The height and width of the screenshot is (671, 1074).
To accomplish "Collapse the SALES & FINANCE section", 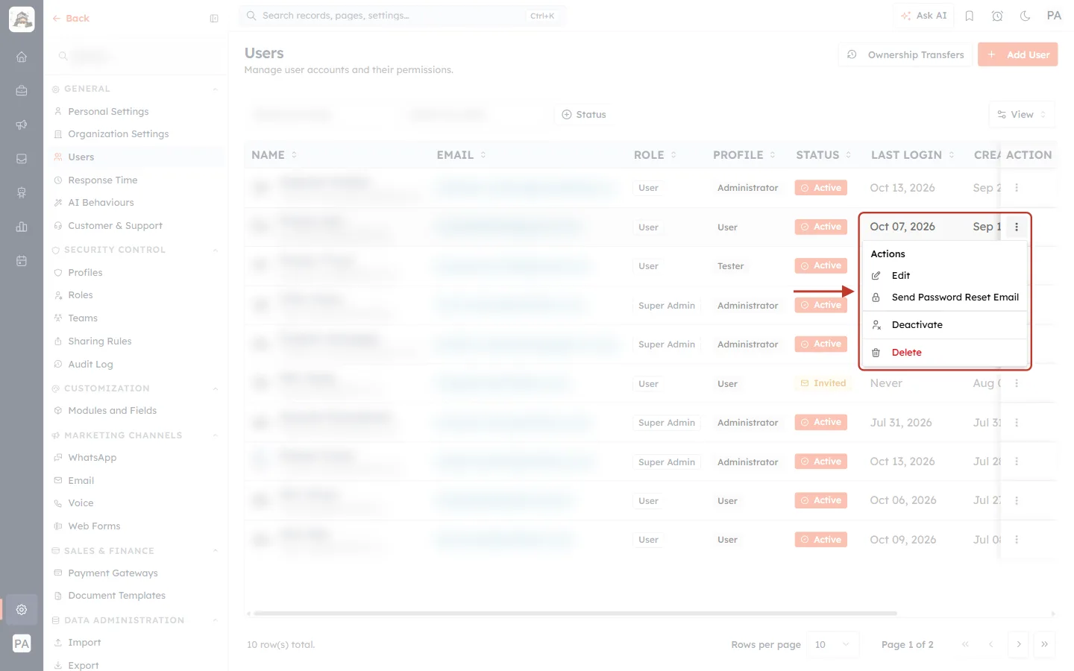I will (x=215, y=552).
